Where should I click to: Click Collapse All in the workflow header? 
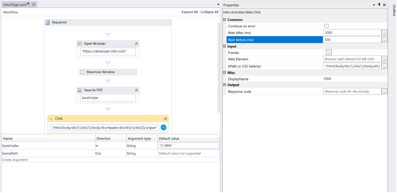pyautogui.click(x=209, y=12)
